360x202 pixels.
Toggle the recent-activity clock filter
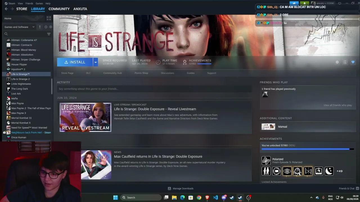[46, 27]
